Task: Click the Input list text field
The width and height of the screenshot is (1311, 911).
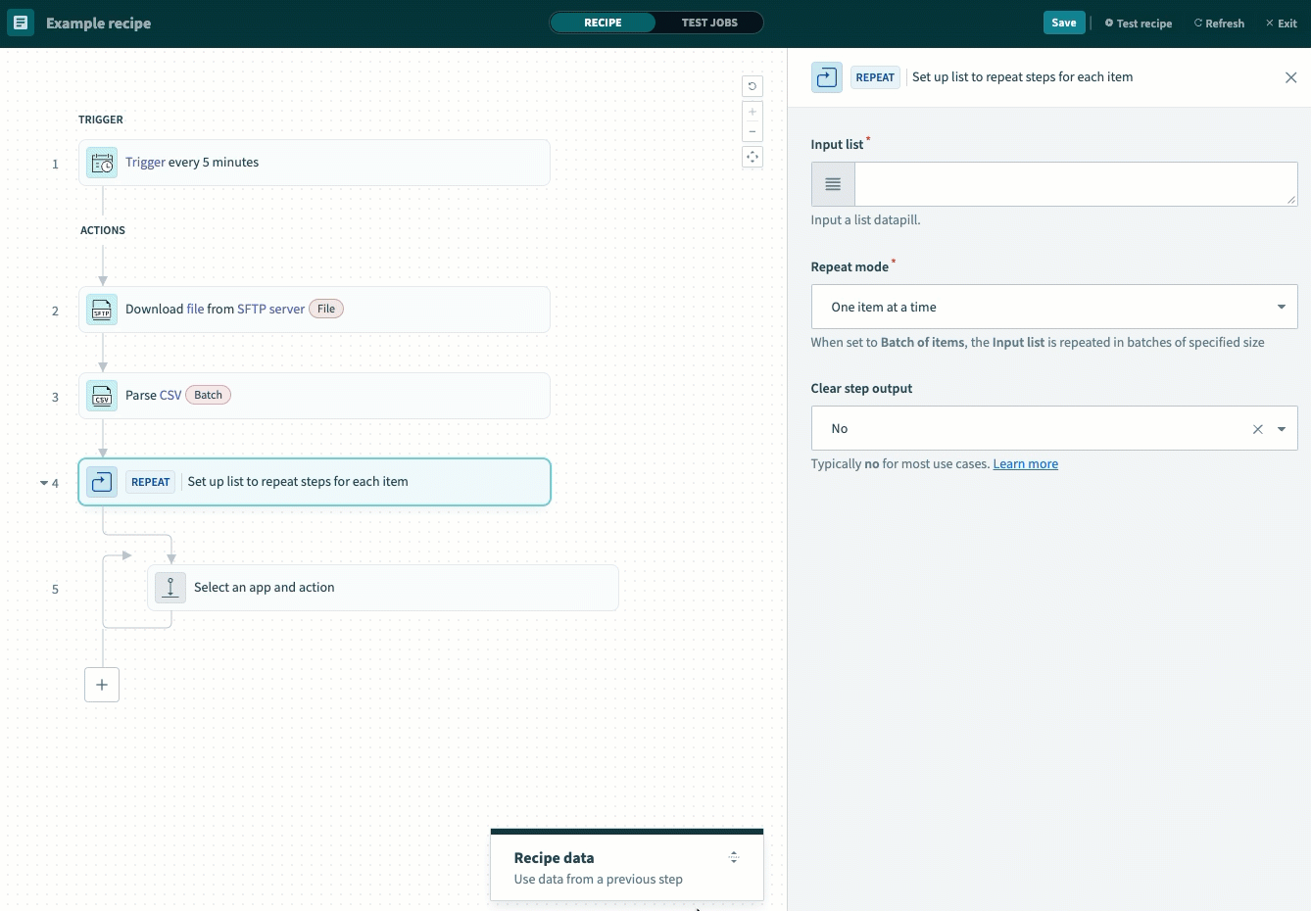Action: coord(1075,184)
